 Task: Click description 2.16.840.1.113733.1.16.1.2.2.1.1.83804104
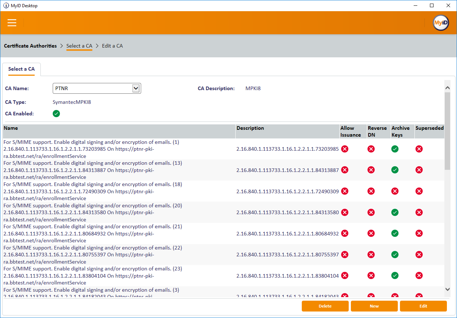click(288, 275)
